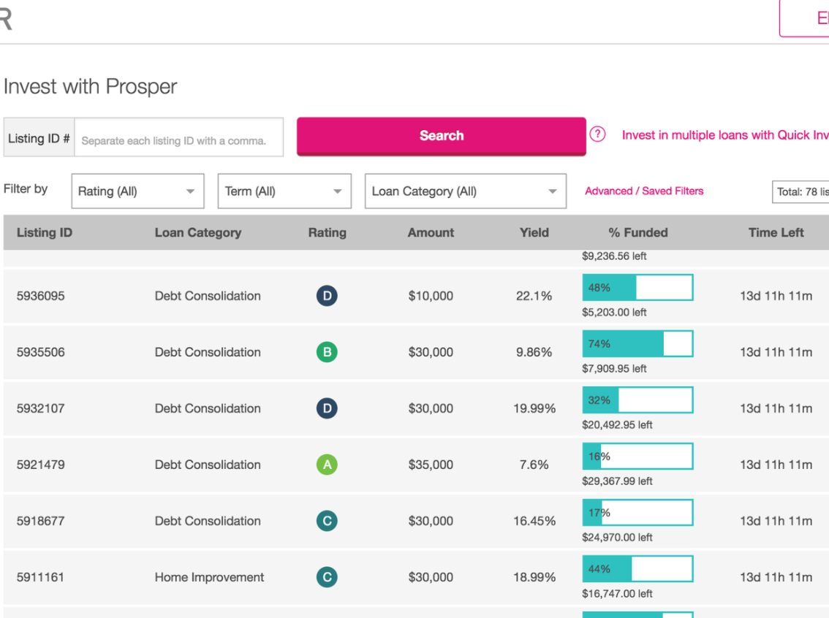The image size is (829, 618).
Task: Sort by the Rating column header
Action: tap(328, 232)
